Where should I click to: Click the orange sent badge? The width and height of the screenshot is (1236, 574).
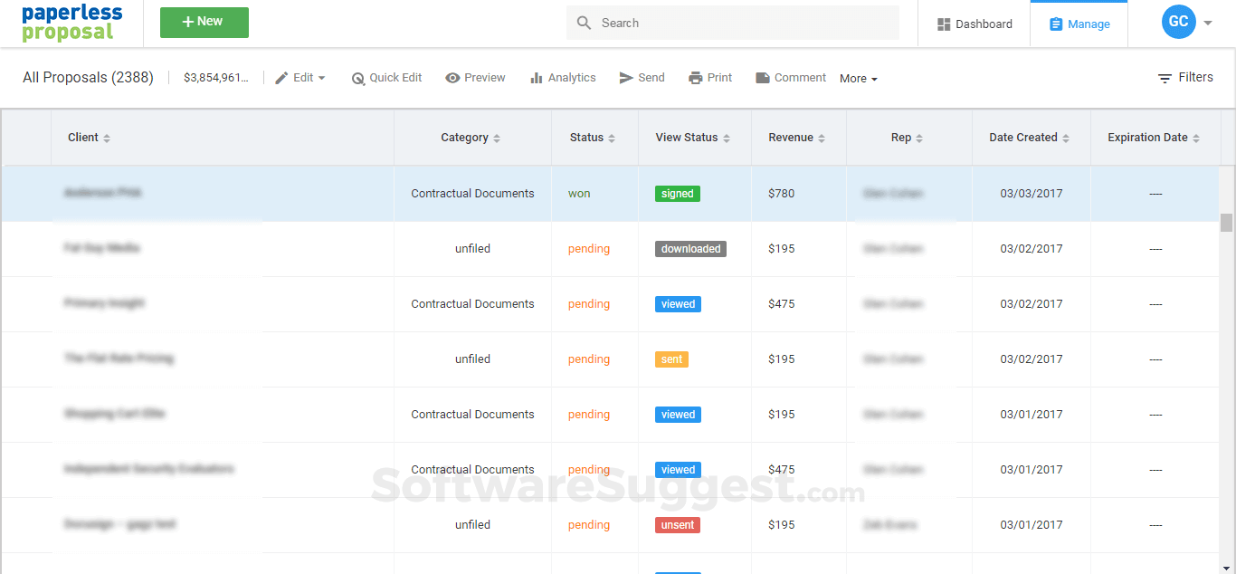tap(671, 359)
